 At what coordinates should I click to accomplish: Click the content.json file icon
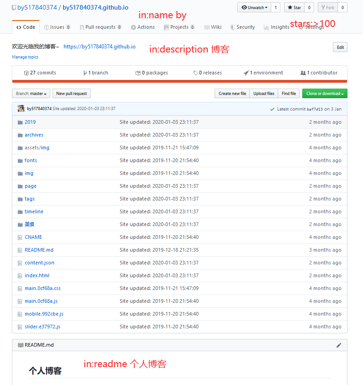point(20,263)
